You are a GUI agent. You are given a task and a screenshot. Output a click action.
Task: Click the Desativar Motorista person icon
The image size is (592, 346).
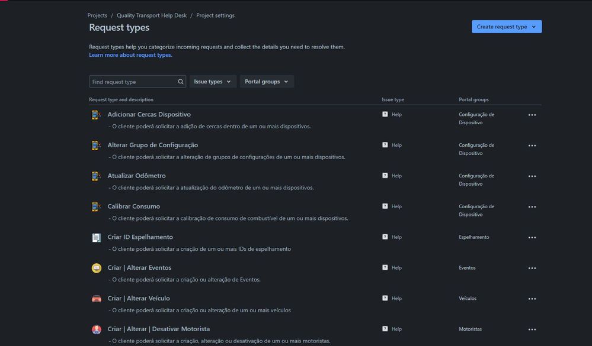(96, 329)
